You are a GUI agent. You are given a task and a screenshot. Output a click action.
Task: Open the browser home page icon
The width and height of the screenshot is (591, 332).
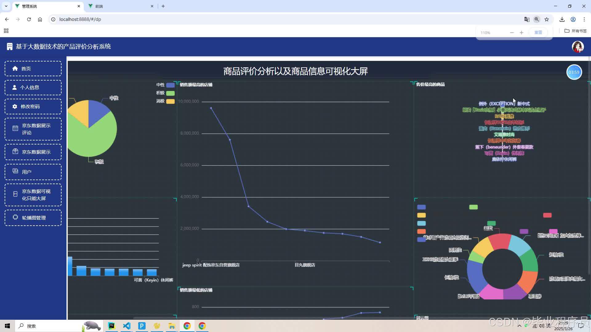(40, 19)
